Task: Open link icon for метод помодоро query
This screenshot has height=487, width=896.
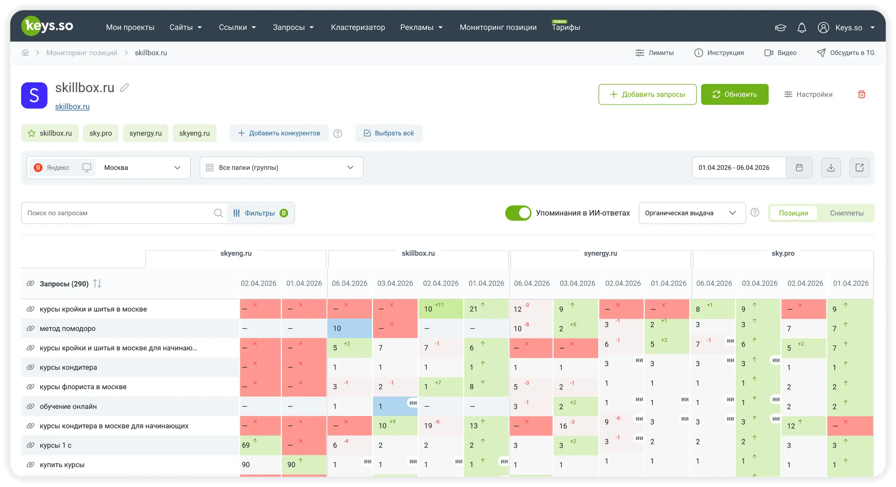Action: tap(30, 329)
